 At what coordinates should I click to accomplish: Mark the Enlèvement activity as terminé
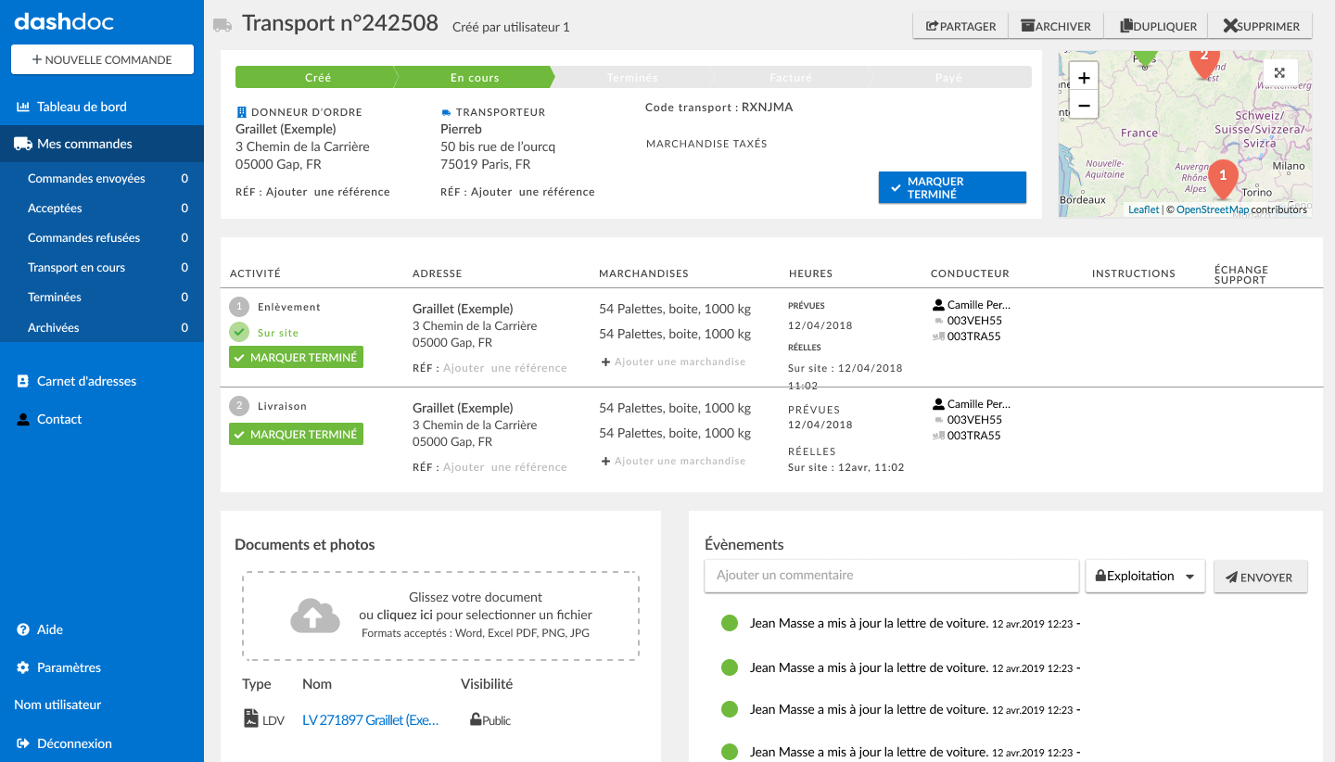(296, 357)
